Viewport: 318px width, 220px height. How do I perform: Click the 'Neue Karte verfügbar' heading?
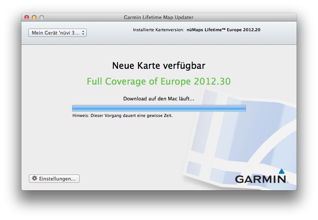pyautogui.click(x=159, y=66)
